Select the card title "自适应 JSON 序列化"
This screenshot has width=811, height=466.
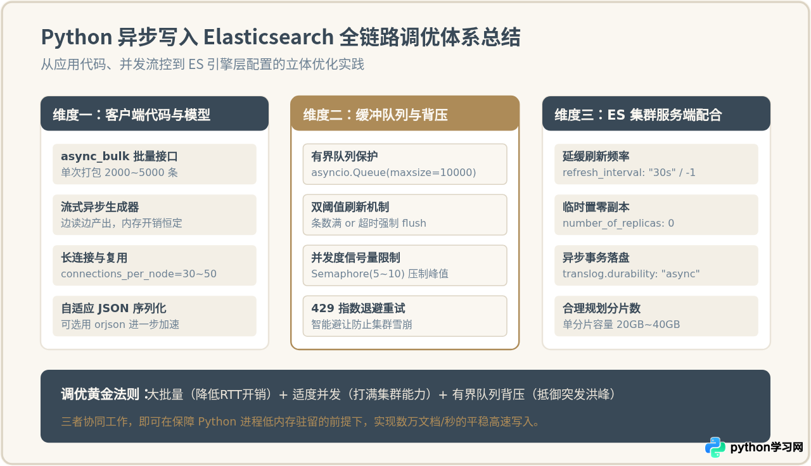coord(113,308)
